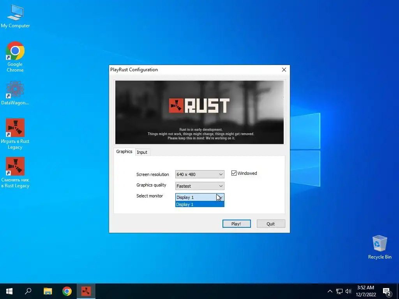Click the Rust banner image

[x=199, y=112]
